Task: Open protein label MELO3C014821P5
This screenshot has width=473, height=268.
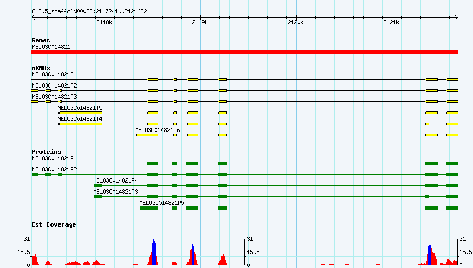Action: 162,203
